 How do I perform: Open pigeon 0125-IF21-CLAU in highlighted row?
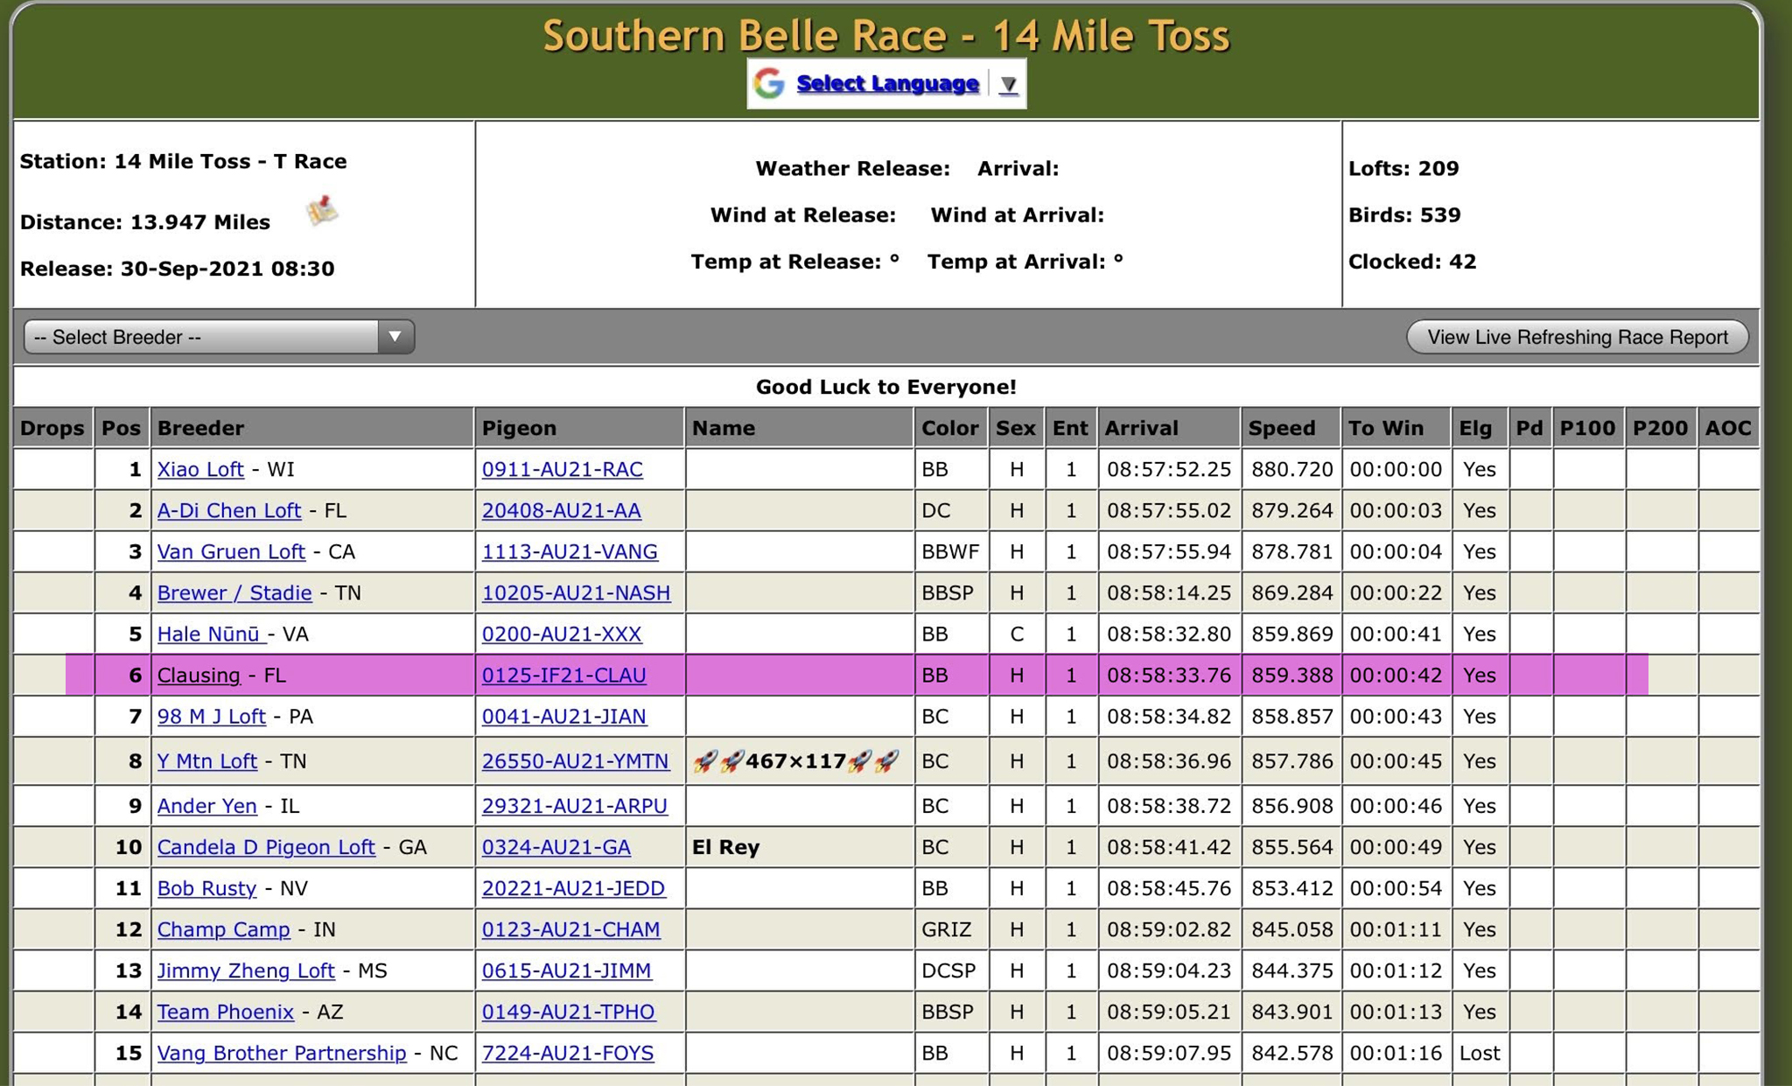pyautogui.click(x=563, y=675)
